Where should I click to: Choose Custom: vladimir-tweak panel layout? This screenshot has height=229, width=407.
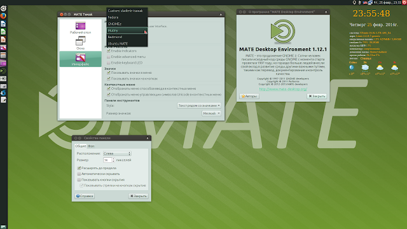[127, 11]
